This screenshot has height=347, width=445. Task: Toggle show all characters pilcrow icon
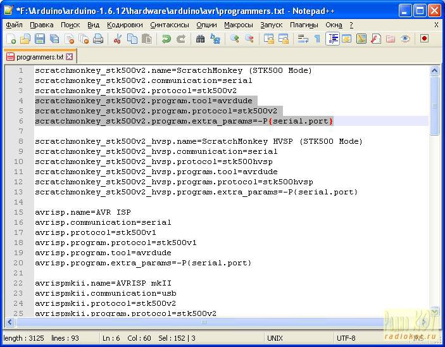(x=317, y=39)
